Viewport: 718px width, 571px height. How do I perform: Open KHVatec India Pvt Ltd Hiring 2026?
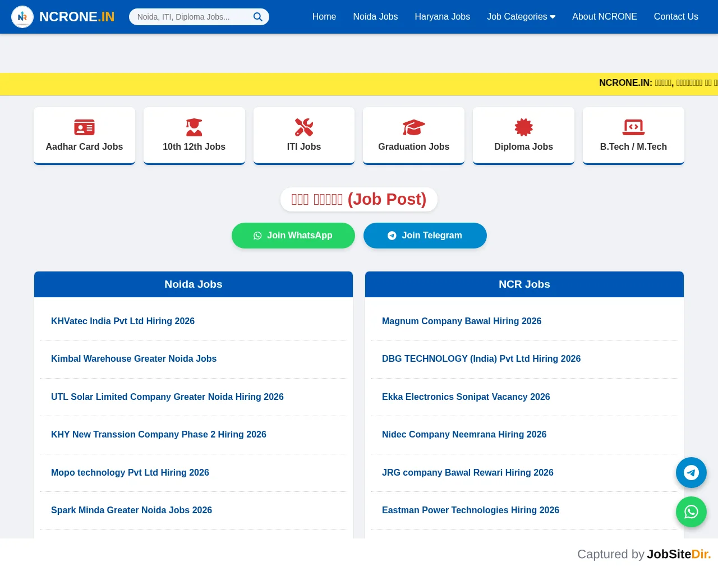(x=123, y=321)
